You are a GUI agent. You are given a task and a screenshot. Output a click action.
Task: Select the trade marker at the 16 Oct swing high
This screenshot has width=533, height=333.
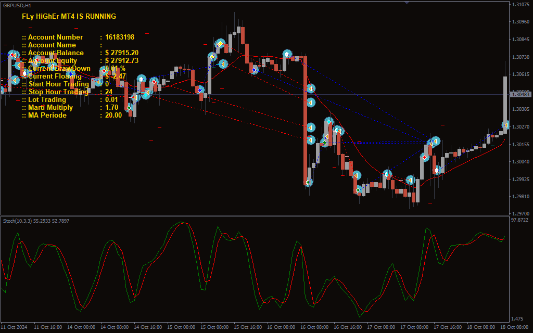click(x=287, y=54)
